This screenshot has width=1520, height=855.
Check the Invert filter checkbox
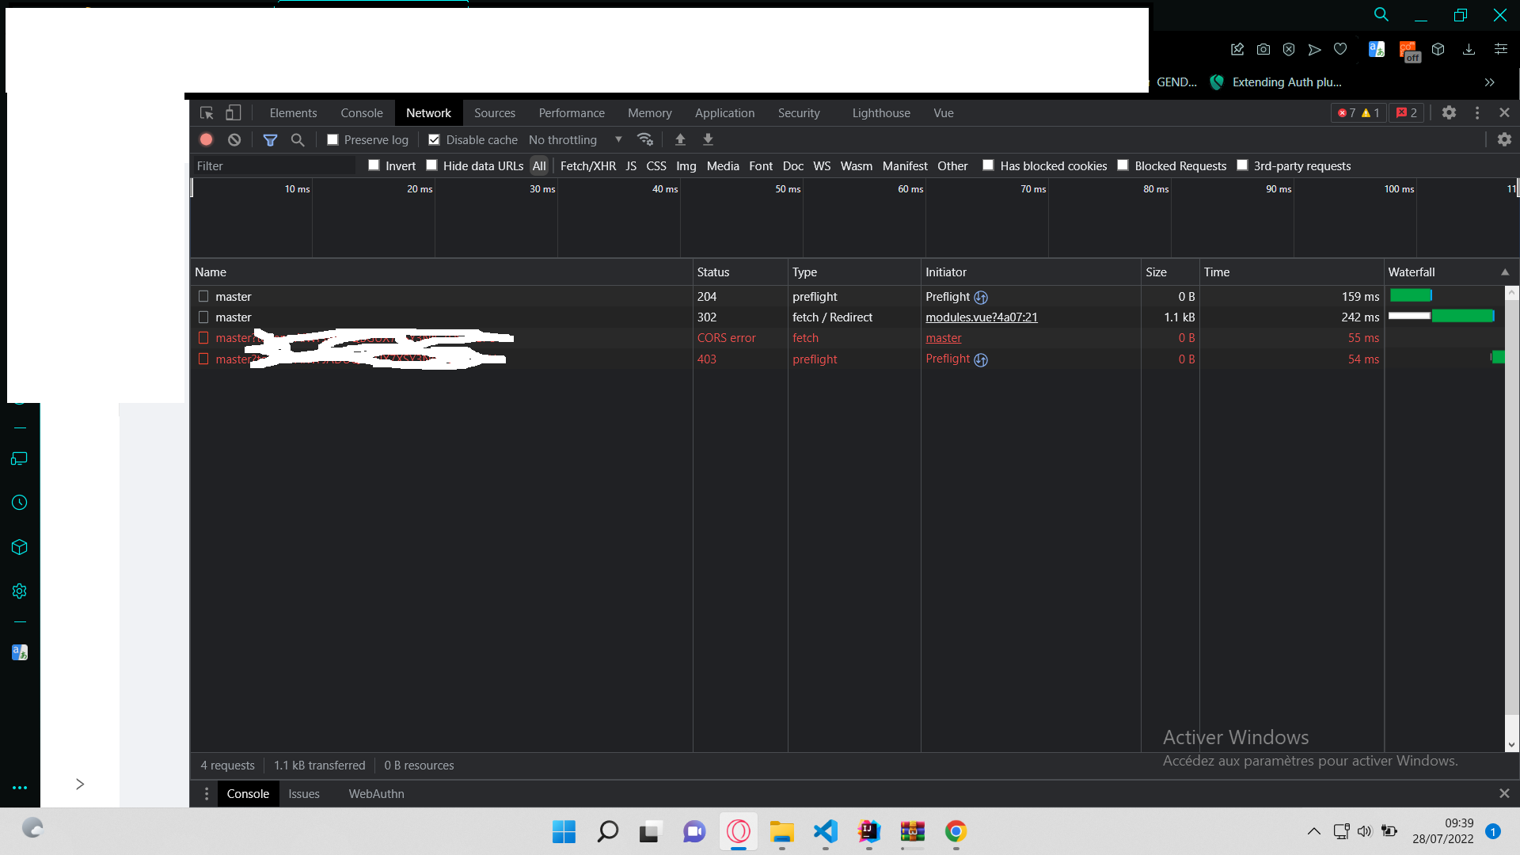click(x=374, y=165)
